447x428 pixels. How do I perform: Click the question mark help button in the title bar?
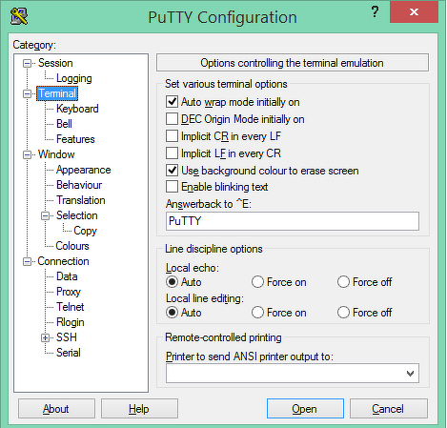pos(375,11)
